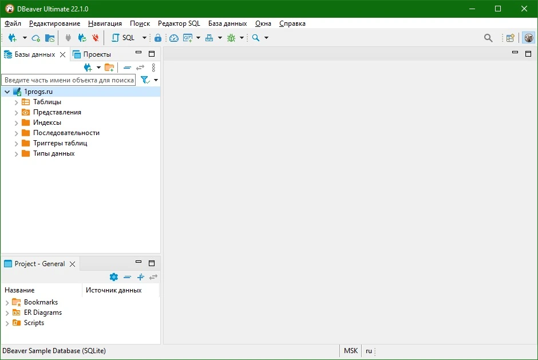Open dropdown beside blue magnifier search icon

(266, 38)
